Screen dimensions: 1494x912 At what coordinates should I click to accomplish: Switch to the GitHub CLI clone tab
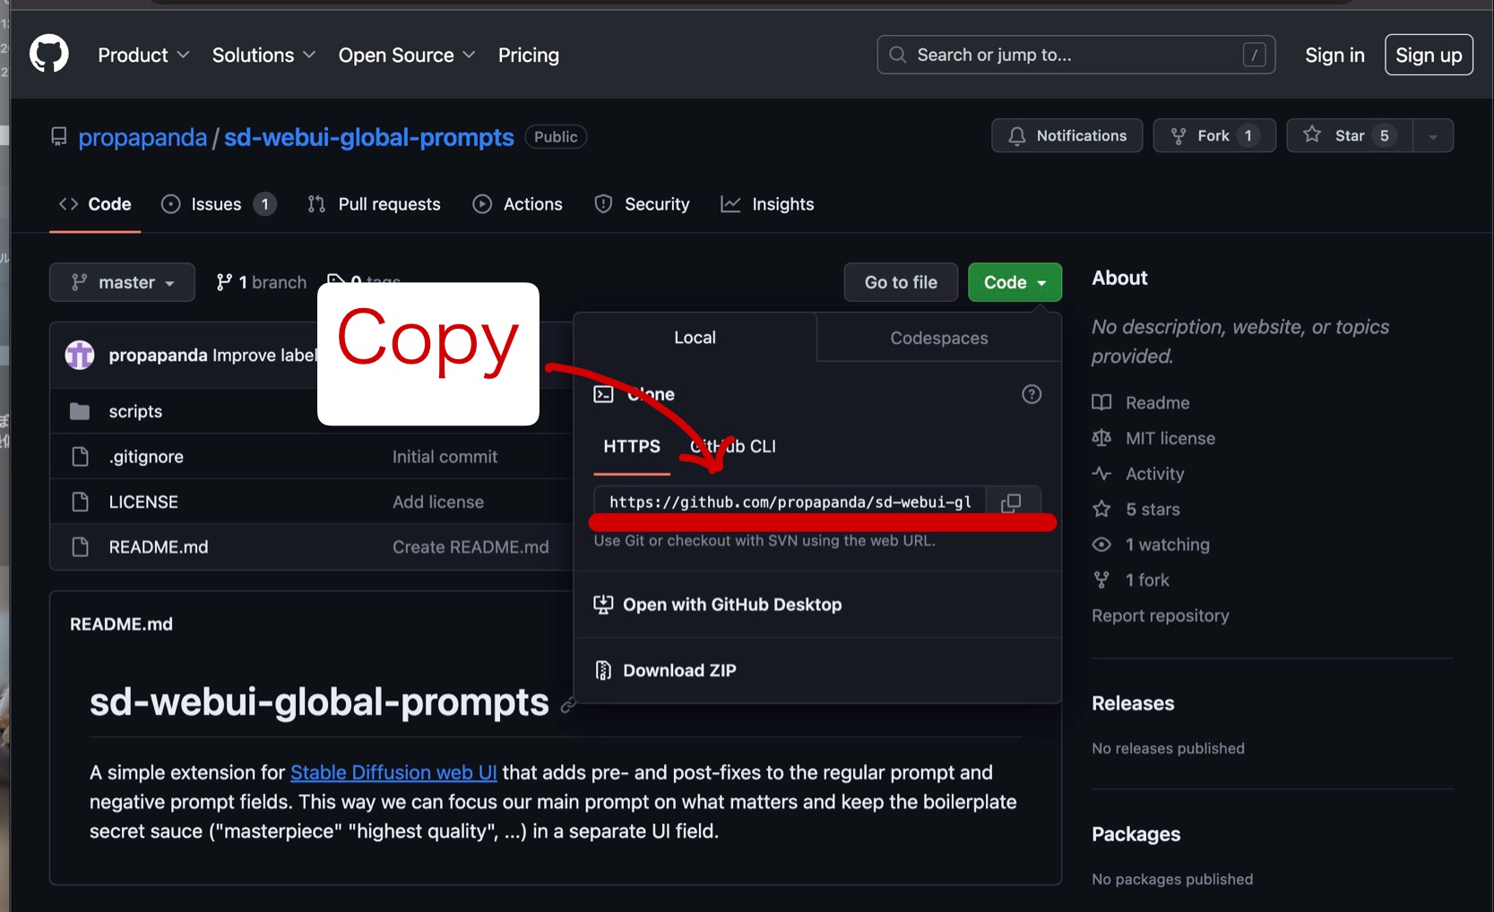pyautogui.click(x=733, y=446)
